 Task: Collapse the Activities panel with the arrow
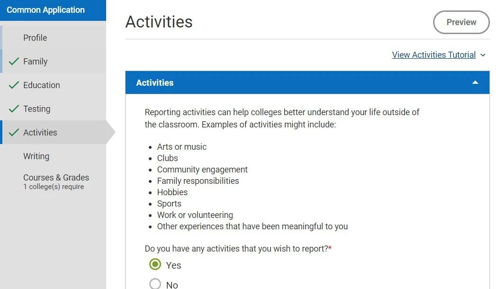(x=475, y=82)
